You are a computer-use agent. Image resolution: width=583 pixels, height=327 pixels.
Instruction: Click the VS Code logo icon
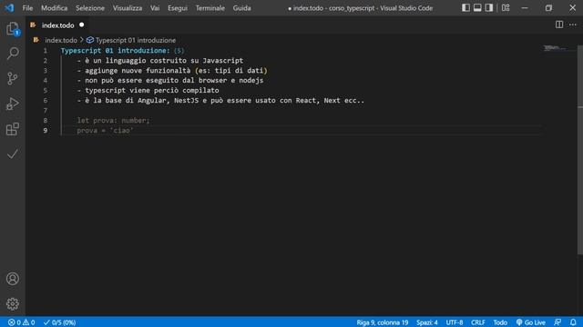pyautogui.click(x=10, y=8)
